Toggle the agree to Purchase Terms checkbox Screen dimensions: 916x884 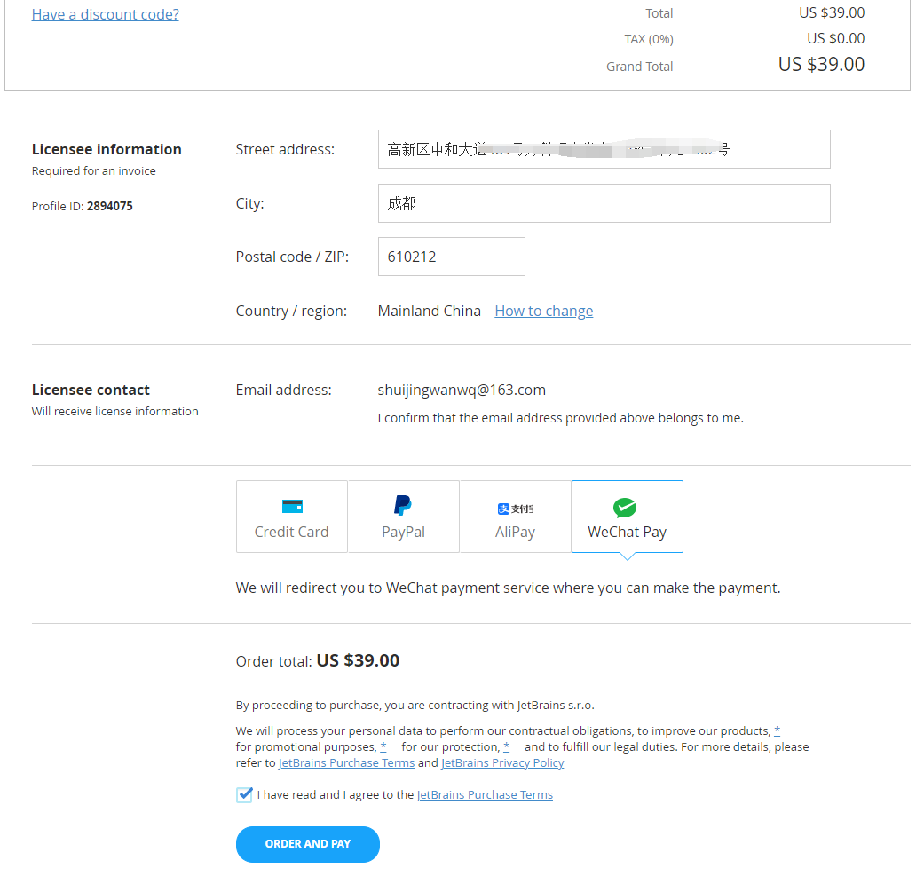point(244,794)
